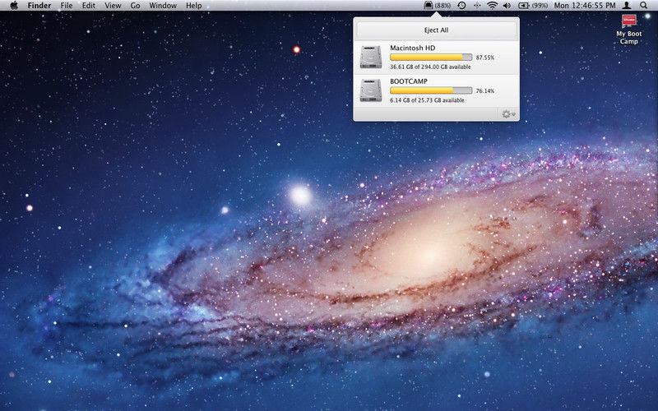
Task: Click the icon between Time Machine and Wi-Fi
Action: 477,6
